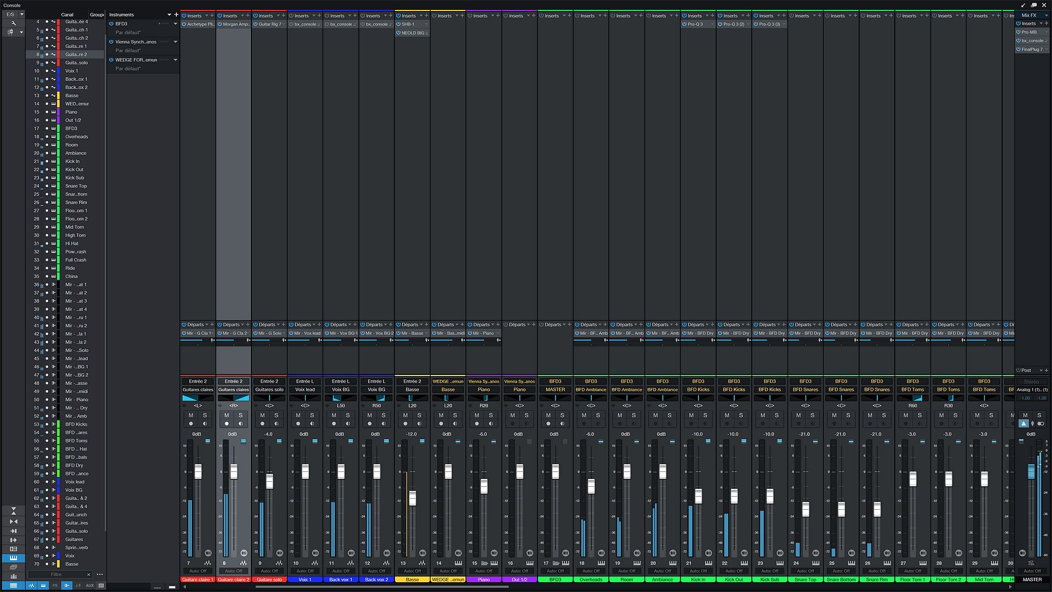Image resolution: width=1052 pixels, height=592 pixels.
Task: Click inside the Filtre search field
Action: point(57,574)
